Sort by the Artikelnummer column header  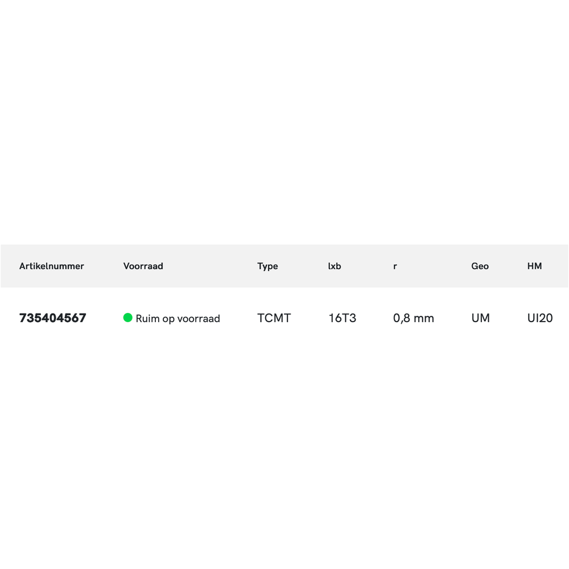coord(52,266)
